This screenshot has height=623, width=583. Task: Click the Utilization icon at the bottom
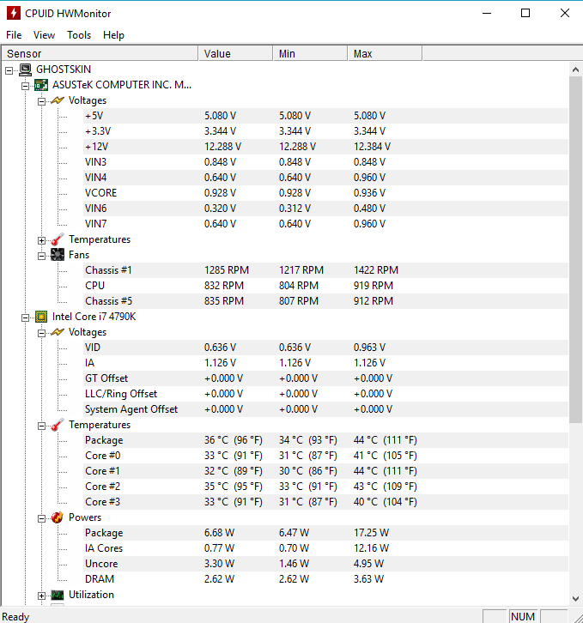pos(57,595)
